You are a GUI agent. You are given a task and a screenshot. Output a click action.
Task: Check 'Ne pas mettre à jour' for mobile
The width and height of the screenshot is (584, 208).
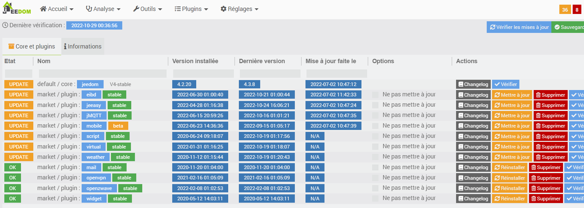[x=375, y=126]
